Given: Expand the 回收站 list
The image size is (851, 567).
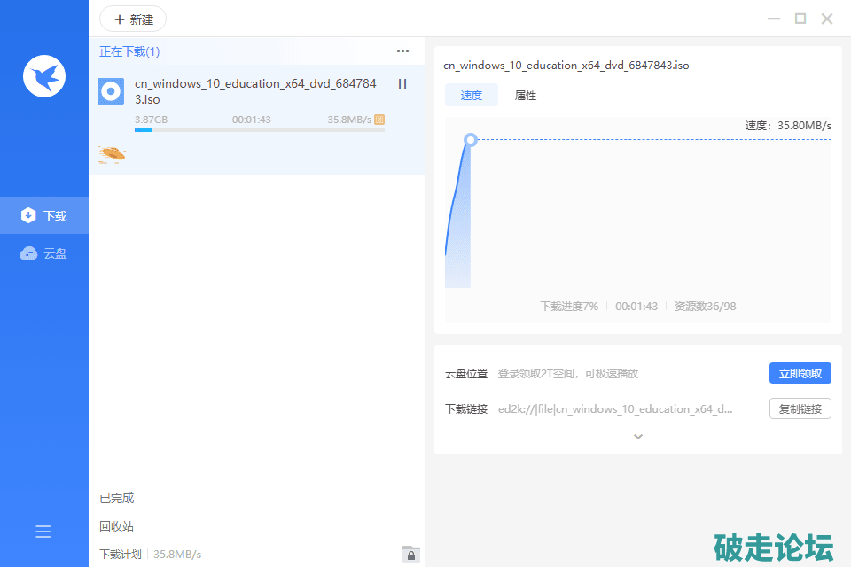Looking at the screenshot, I should point(117,526).
